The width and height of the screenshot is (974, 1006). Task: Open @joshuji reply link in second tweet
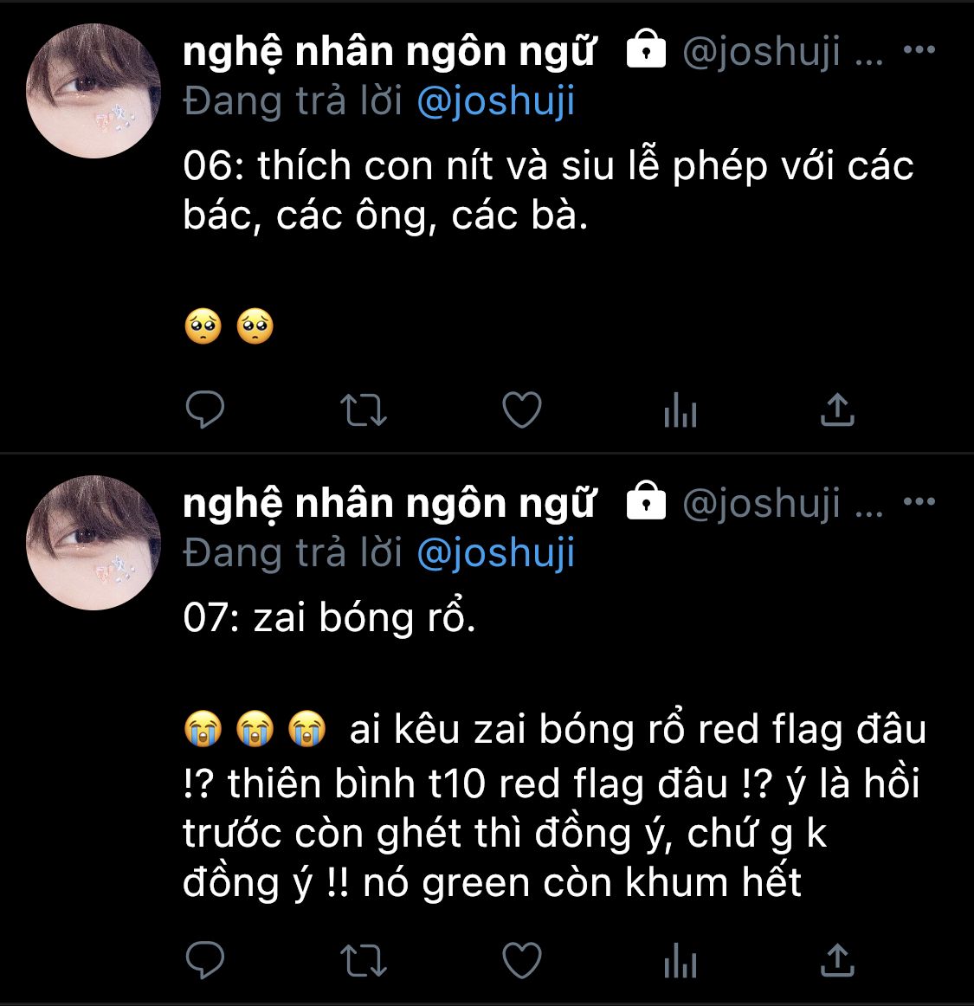[x=495, y=553]
